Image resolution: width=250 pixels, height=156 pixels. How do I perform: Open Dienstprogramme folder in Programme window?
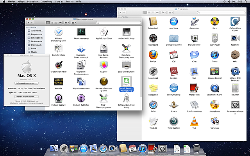[173, 38]
